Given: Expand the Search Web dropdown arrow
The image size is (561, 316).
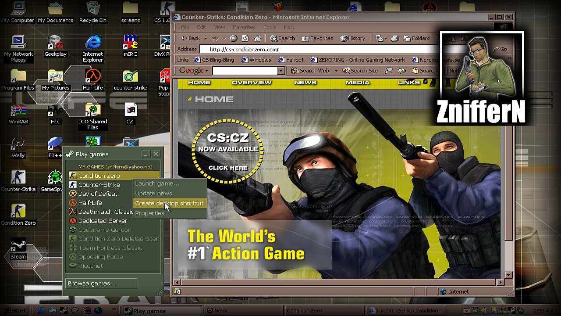Looking at the screenshot, I should click(x=336, y=71).
